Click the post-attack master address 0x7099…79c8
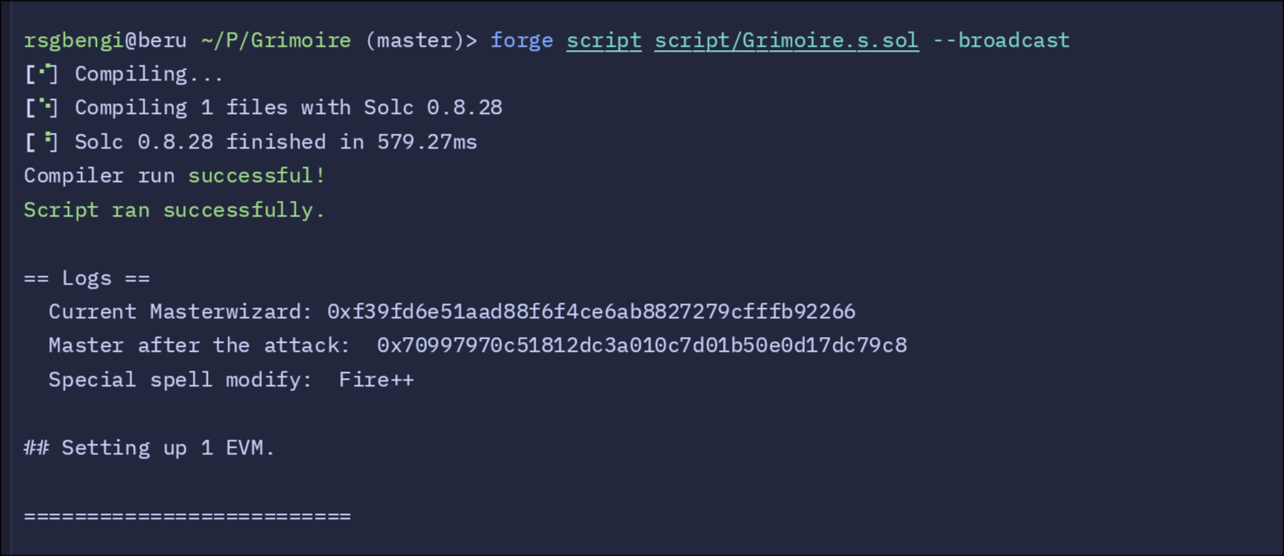Image resolution: width=1284 pixels, height=556 pixels. pos(642,345)
